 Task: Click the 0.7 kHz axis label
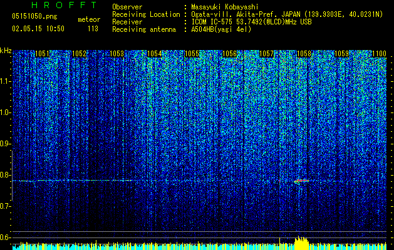[x=5, y=206]
